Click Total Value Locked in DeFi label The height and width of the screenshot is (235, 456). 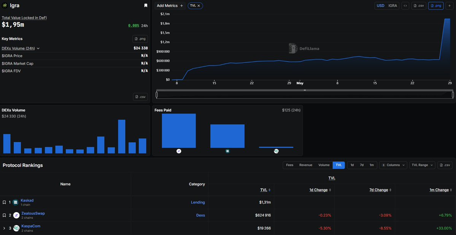pyautogui.click(x=24, y=18)
